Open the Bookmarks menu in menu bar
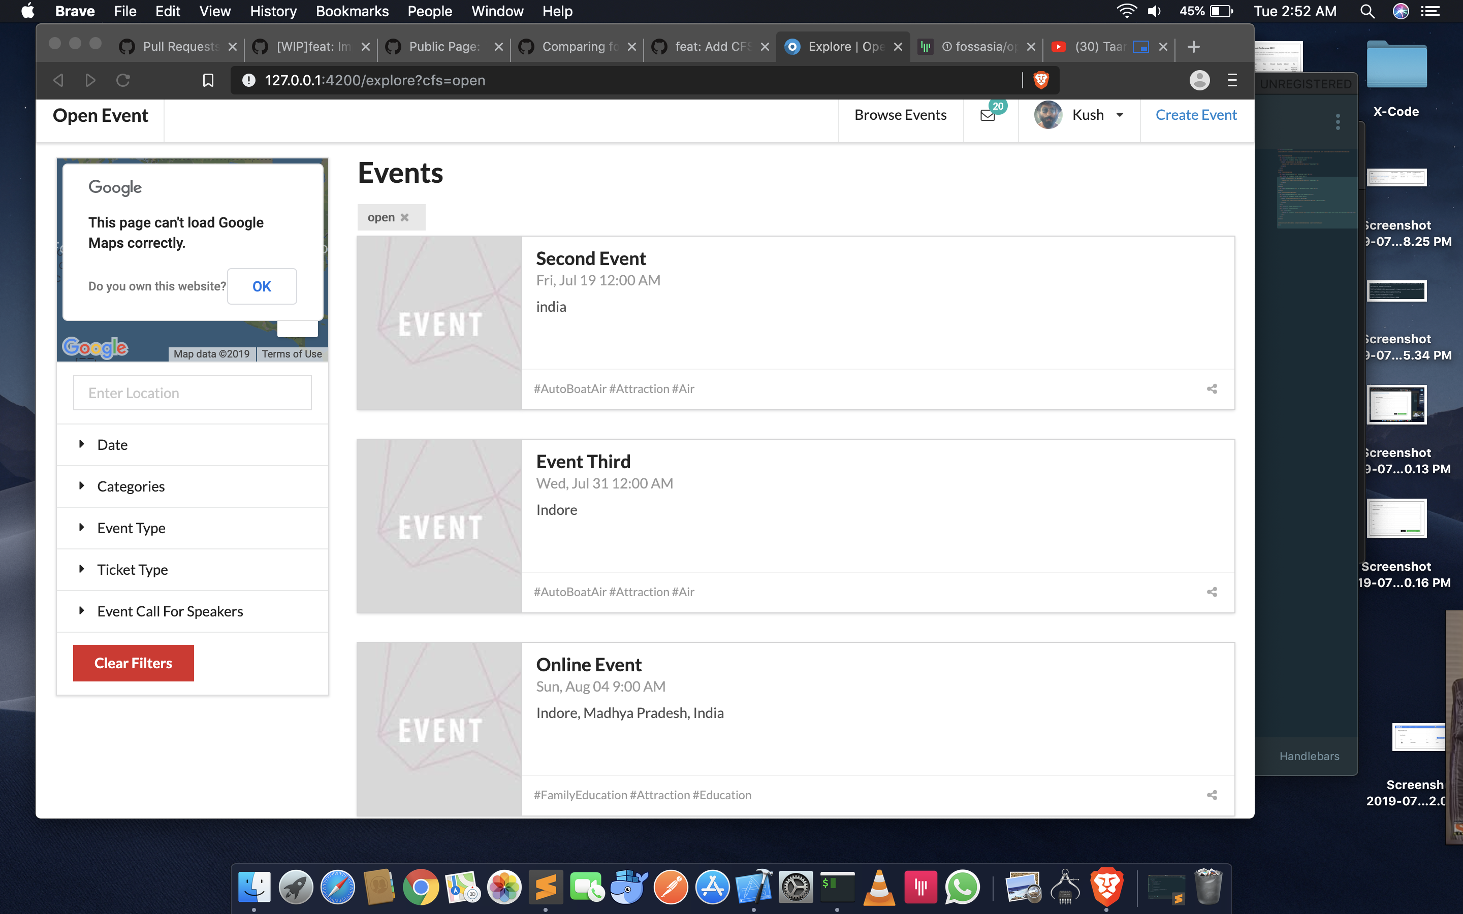The height and width of the screenshot is (914, 1463). 352,11
